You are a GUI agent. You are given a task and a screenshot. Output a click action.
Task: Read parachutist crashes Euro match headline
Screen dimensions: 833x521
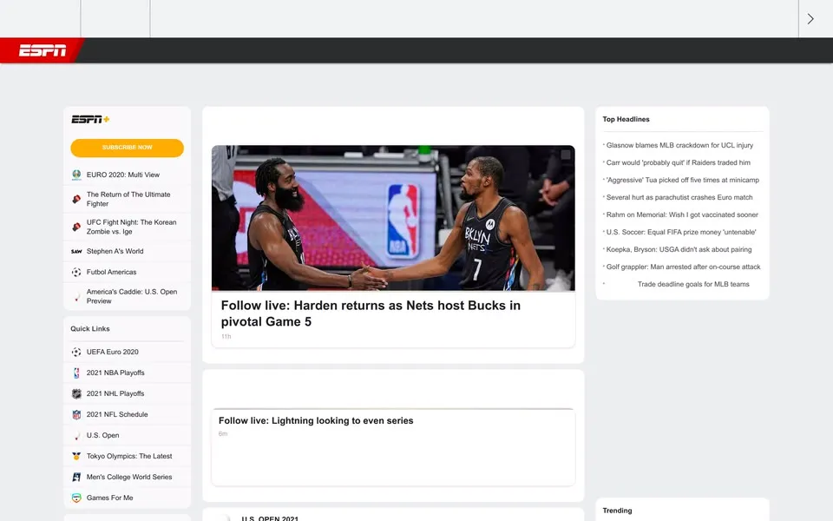pyautogui.click(x=679, y=197)
